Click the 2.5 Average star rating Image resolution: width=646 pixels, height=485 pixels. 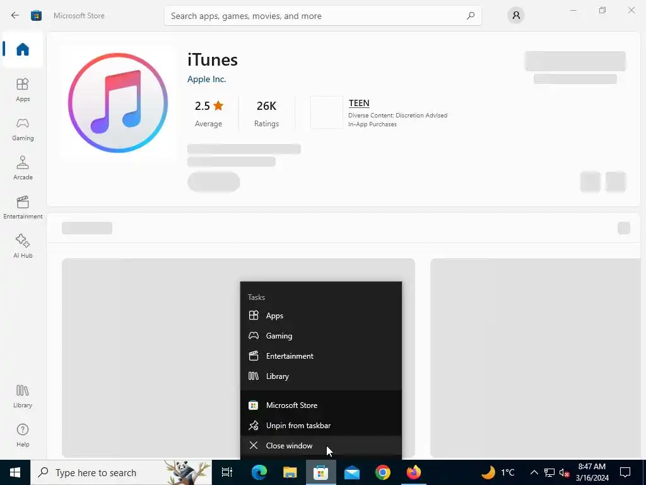(x=209, y=113)
